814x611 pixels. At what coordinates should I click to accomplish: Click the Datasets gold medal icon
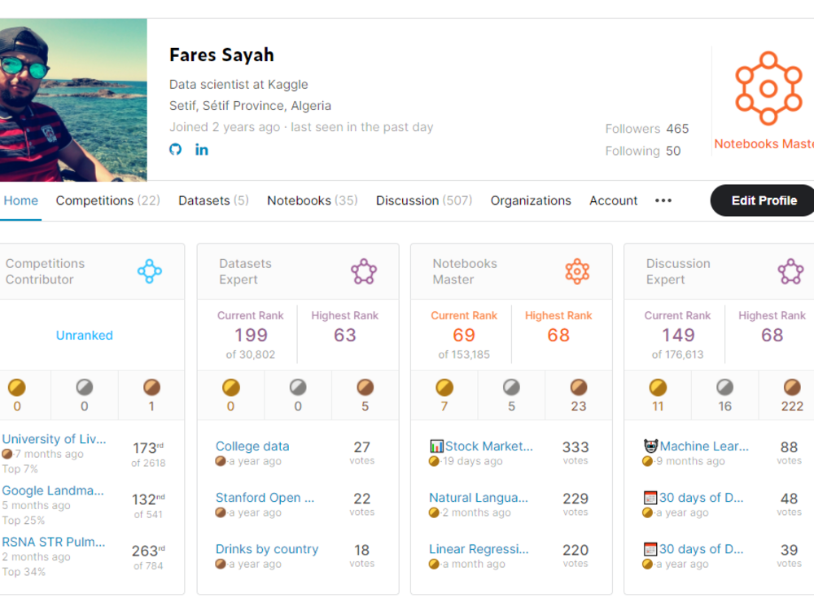[x=231, y=387]
